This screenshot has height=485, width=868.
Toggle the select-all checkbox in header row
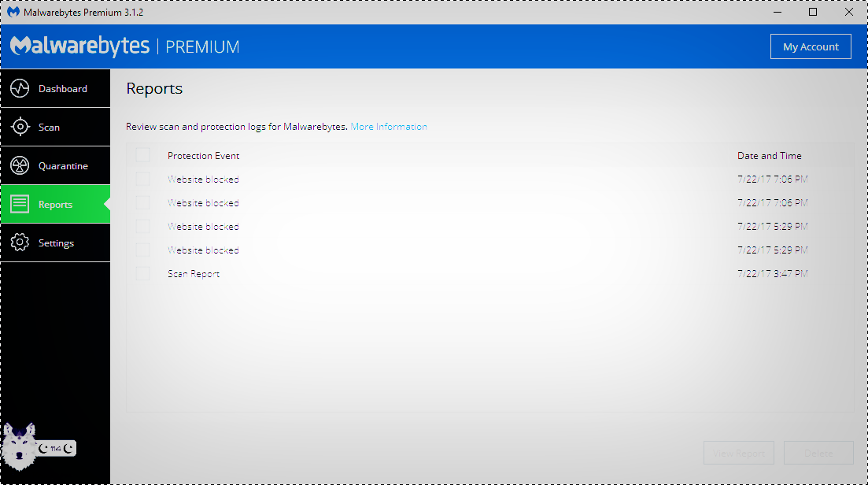(x=142, y=155)
